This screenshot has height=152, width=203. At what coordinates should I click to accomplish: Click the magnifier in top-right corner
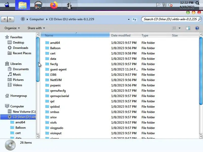[197, 3]
